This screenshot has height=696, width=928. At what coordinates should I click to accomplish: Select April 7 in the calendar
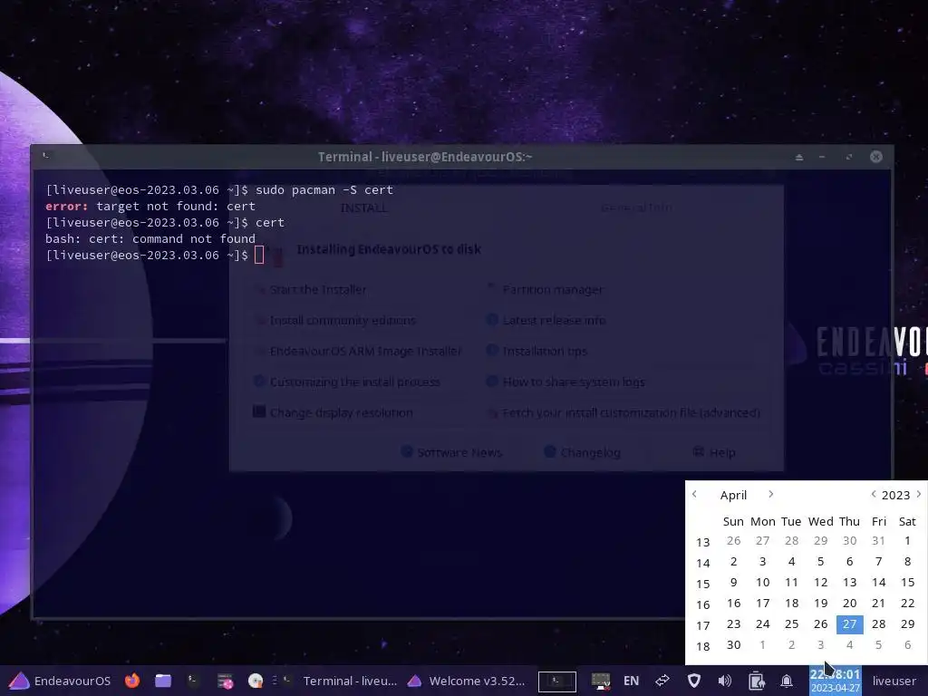[x=879, y=561]
